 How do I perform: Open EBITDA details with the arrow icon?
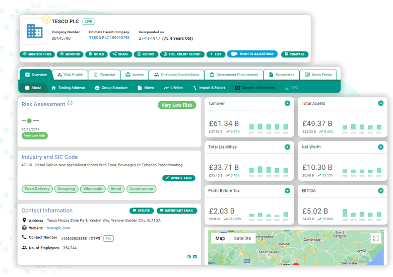(381, 191)
